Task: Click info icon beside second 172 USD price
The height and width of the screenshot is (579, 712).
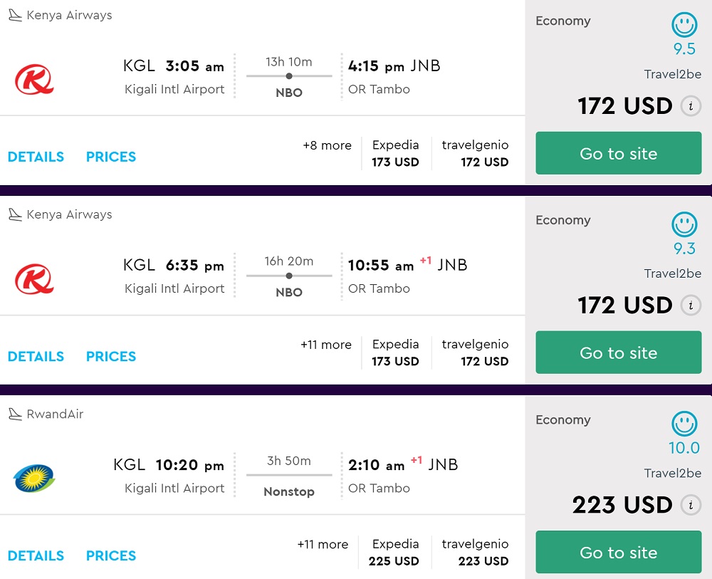Action: 690,306
